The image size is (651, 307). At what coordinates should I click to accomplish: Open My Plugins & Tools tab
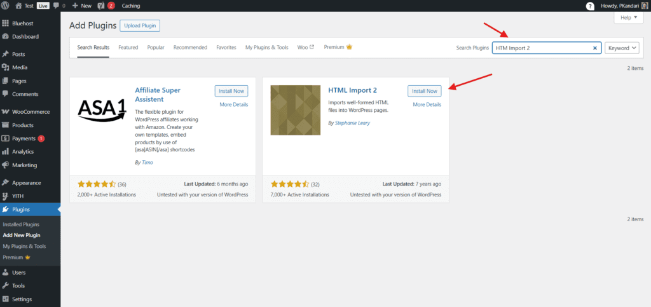[266, 47]
